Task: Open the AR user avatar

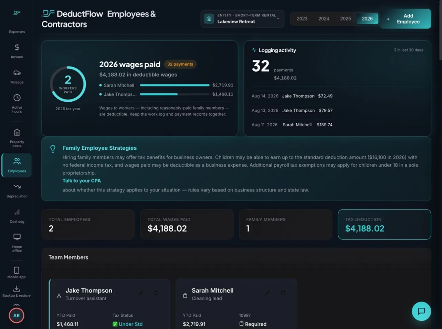Action: coord(17,316)
